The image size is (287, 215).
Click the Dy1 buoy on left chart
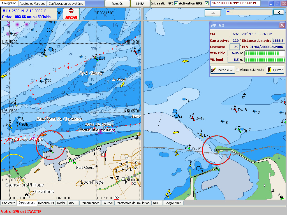coord(96,58)
